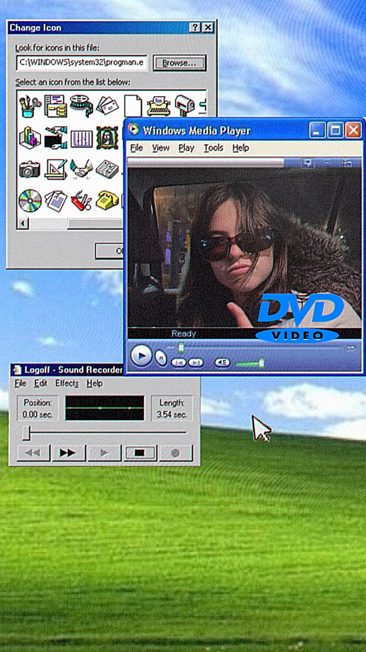Mute audio with Media Player speaker button
The height and width of the screenshot is (652, 366).
click(222, 363)
